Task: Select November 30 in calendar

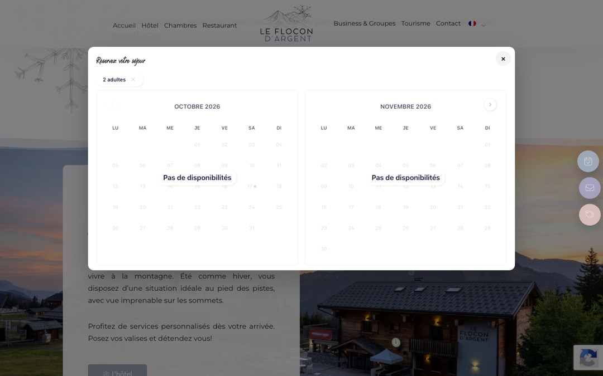Action: coord(324,249)
